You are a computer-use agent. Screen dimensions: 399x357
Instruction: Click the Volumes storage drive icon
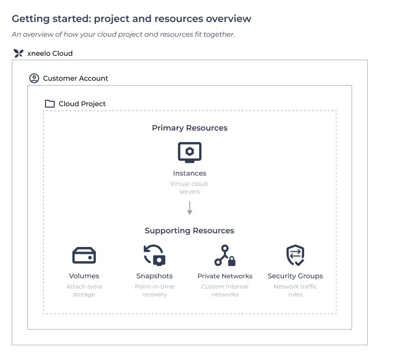click(84, 255)
